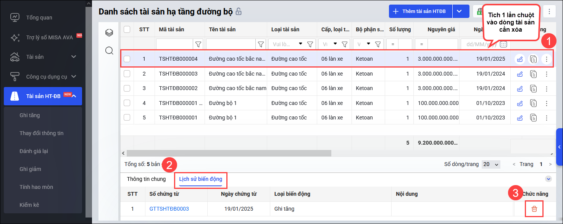Click filter funnel icon under Mã tài sản

(198, 44)
